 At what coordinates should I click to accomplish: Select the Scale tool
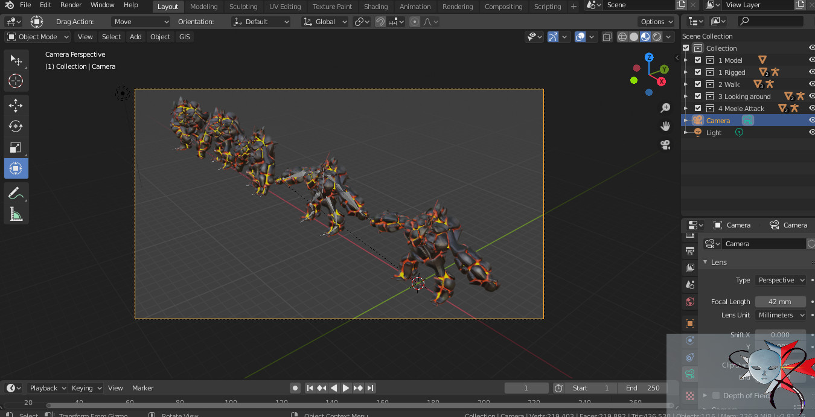coord(16,147)
